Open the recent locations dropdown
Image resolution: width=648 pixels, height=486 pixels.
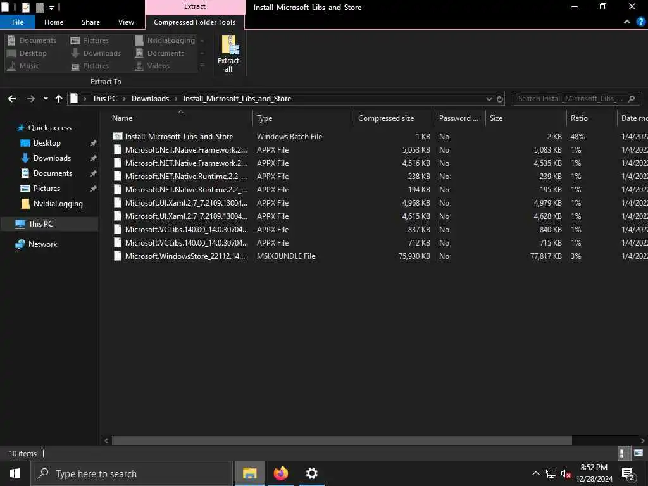point(46,99)
